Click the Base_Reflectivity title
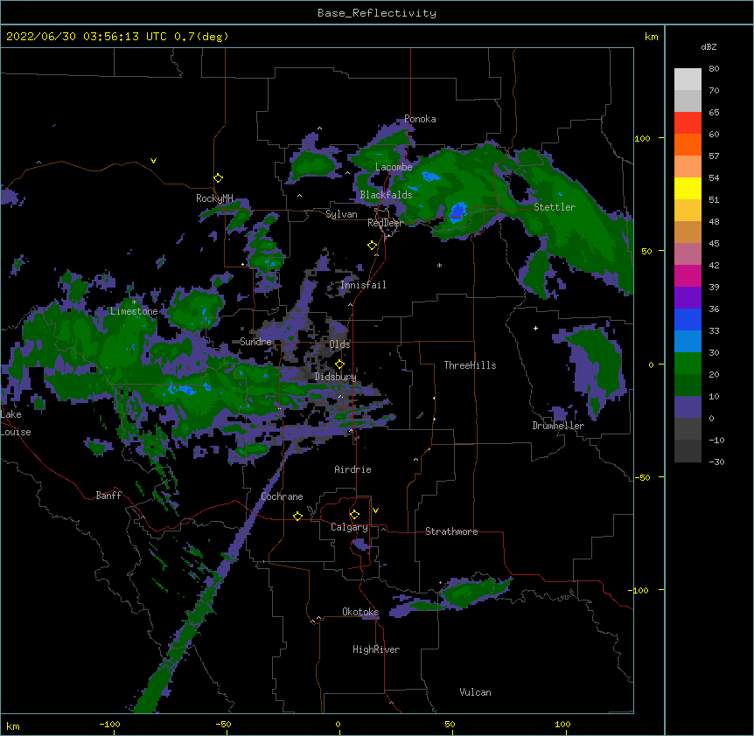 (377, 13)
